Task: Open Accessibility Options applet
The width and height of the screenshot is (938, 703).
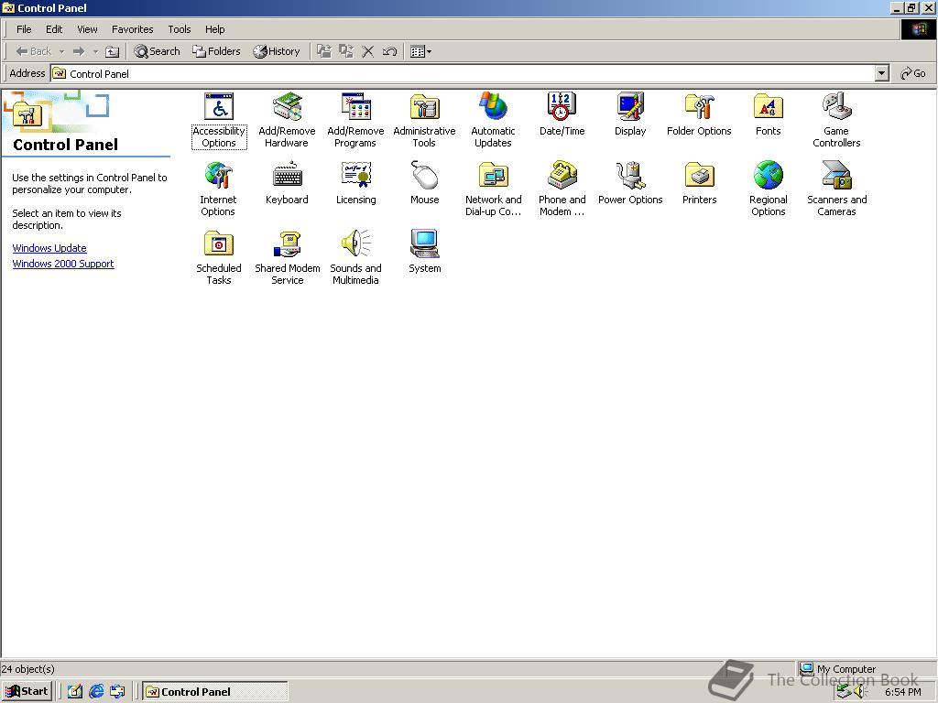Action: click(219, 120)
